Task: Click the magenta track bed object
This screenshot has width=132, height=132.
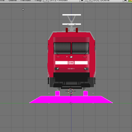Action: pyautogui.click(x=71, y=100)
